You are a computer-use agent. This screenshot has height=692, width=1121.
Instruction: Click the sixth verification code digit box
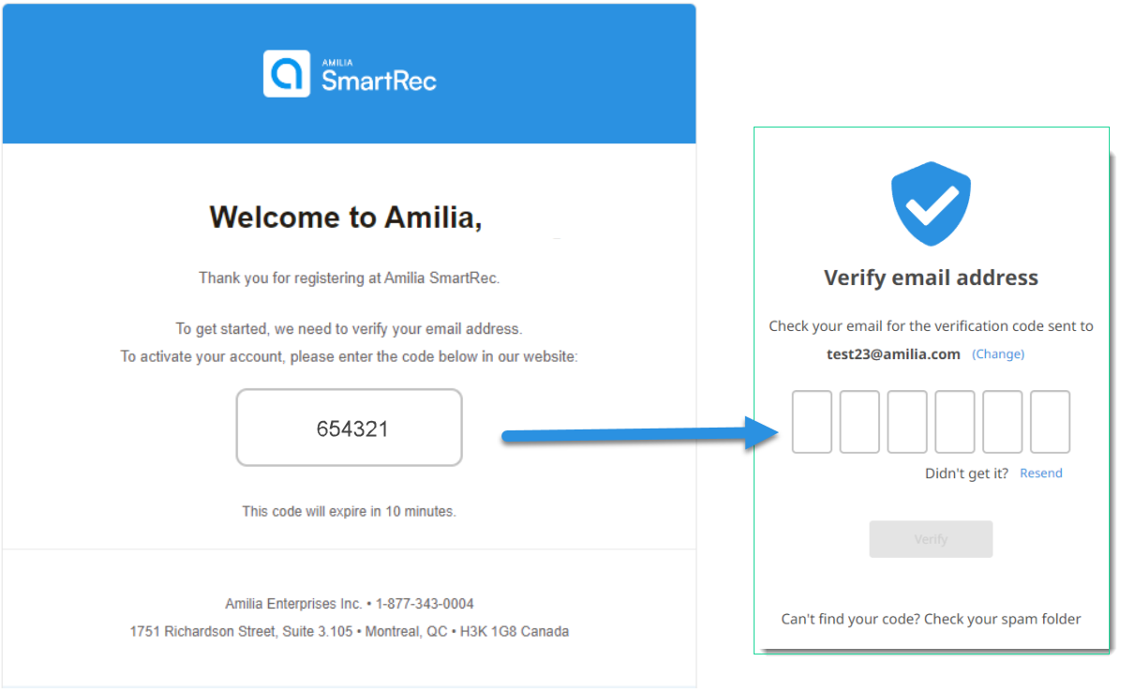(x=1050, y=422)
